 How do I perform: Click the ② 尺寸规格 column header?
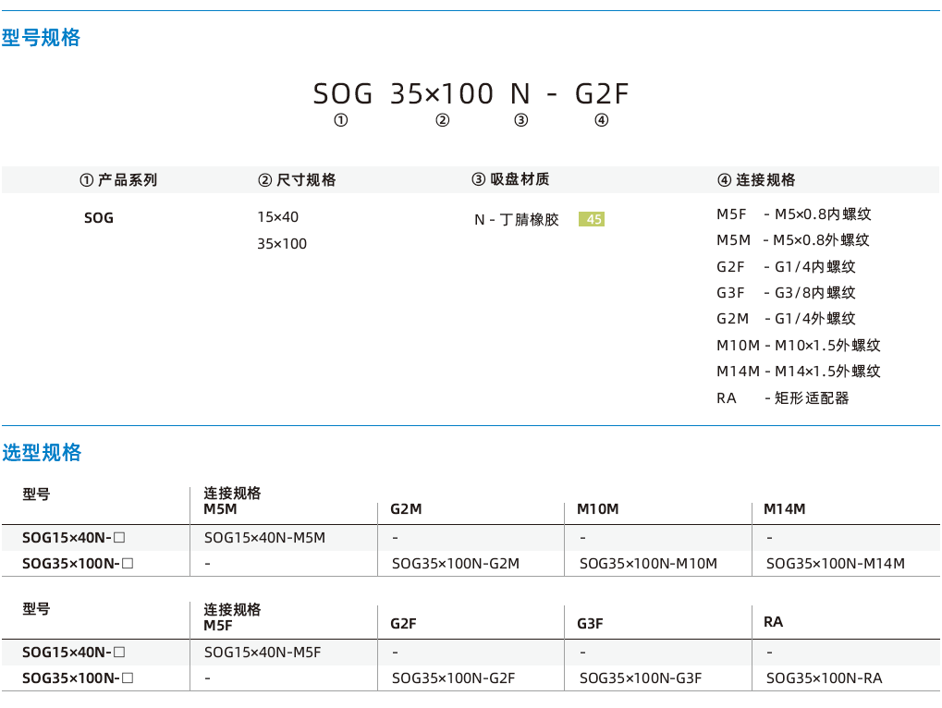point(297,179)
